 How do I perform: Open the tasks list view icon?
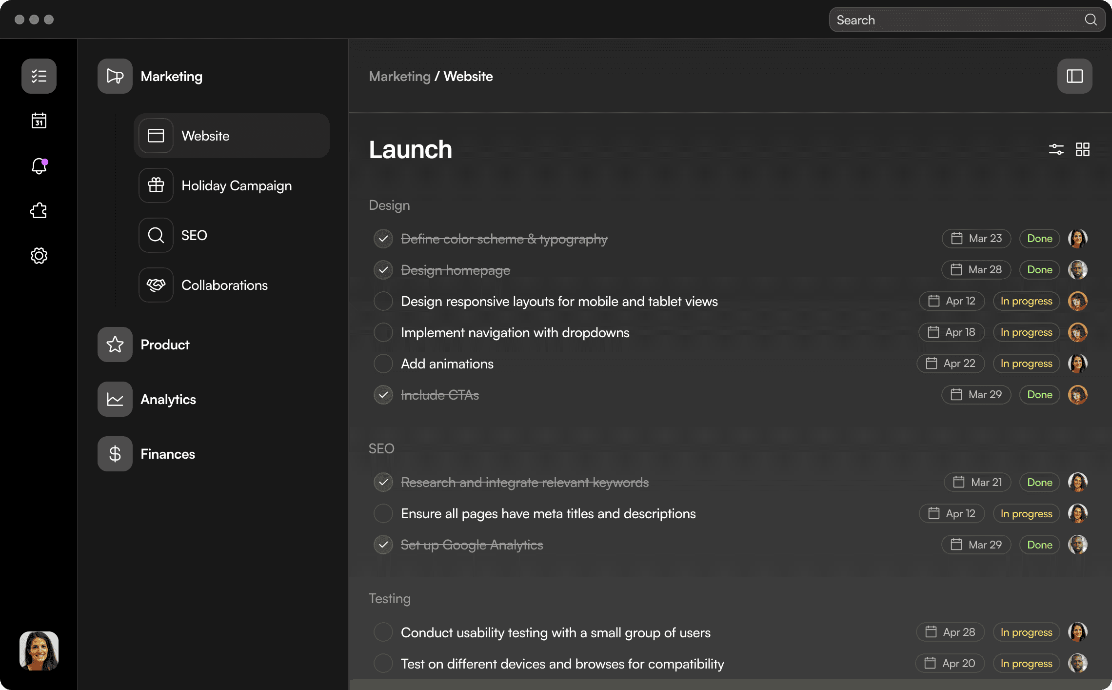tap(39, 76)
